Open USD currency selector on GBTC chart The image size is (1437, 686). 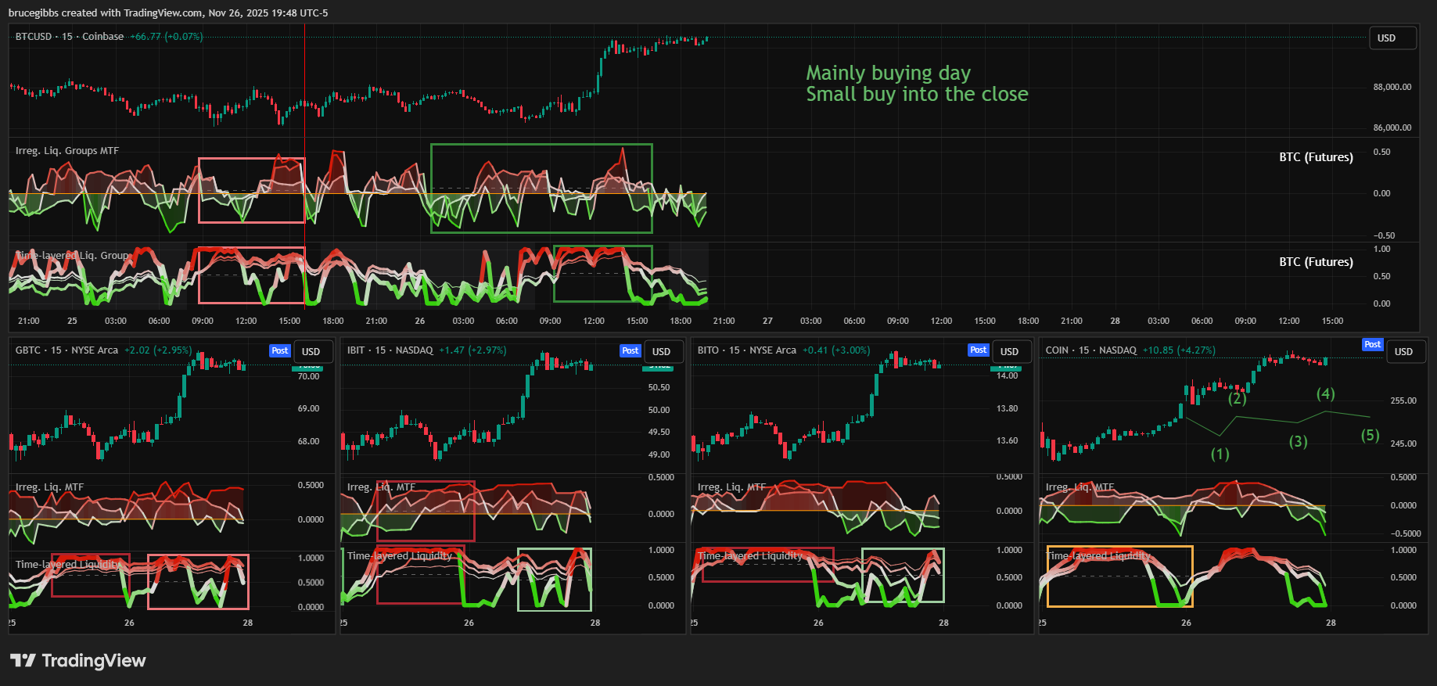tap(311, 352)
